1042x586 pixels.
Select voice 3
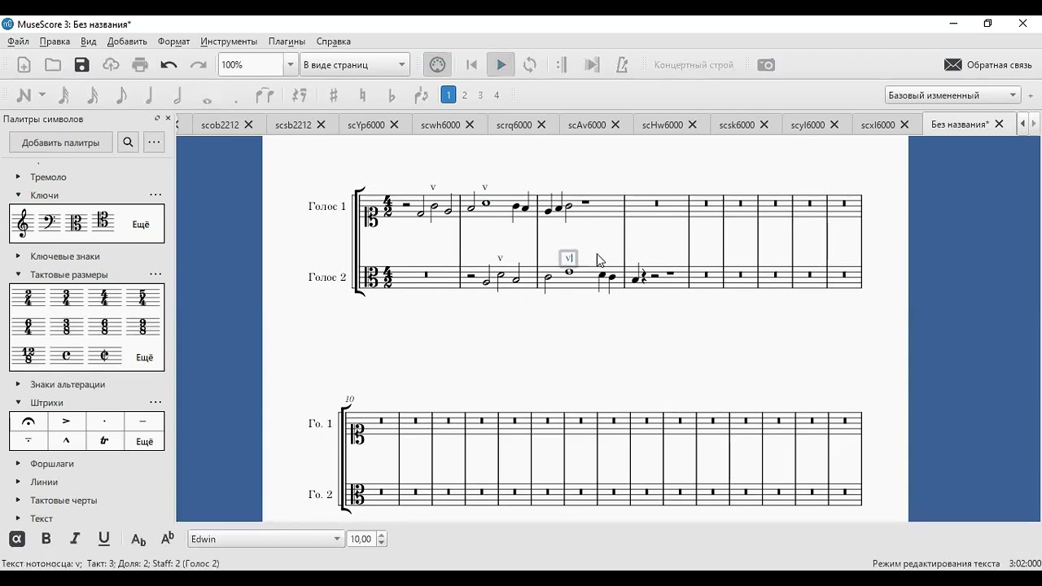pos(480,95)
